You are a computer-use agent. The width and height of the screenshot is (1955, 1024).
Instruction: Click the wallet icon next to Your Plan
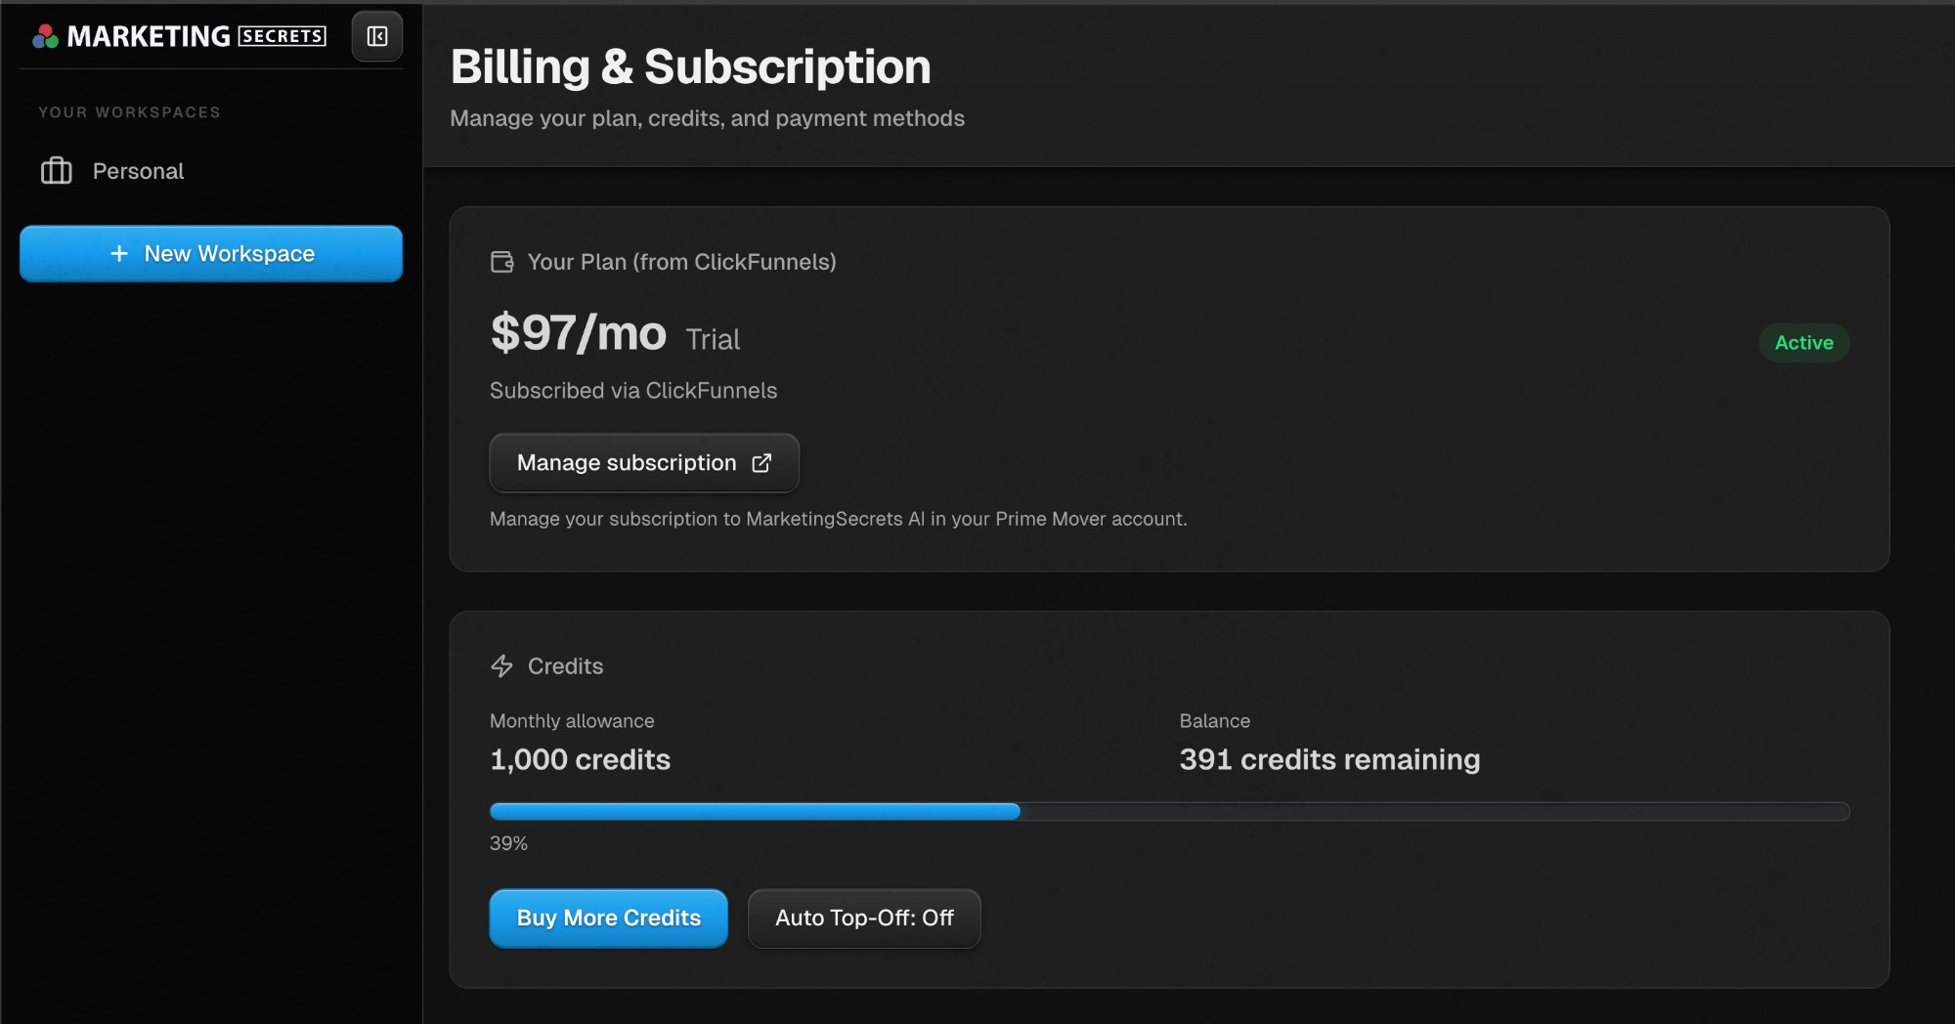[x=502, y=262]
